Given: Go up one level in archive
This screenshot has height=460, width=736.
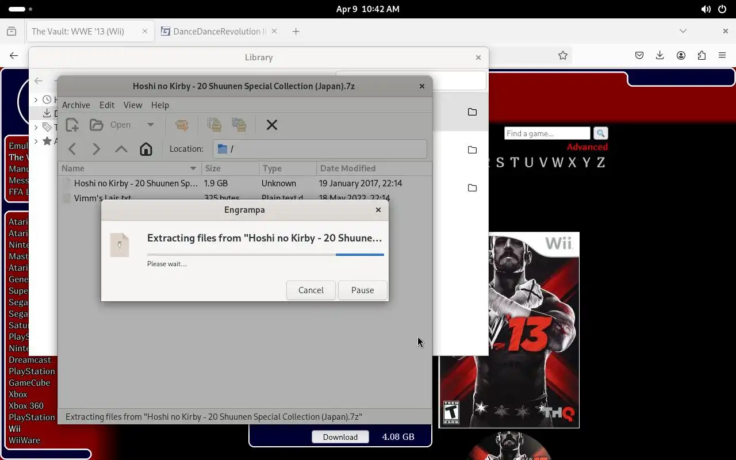Looking at the screenshot, I should pos(121,149).
